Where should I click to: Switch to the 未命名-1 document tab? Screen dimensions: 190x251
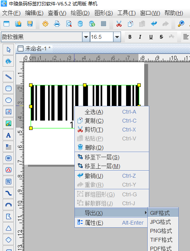coord(34,48)
